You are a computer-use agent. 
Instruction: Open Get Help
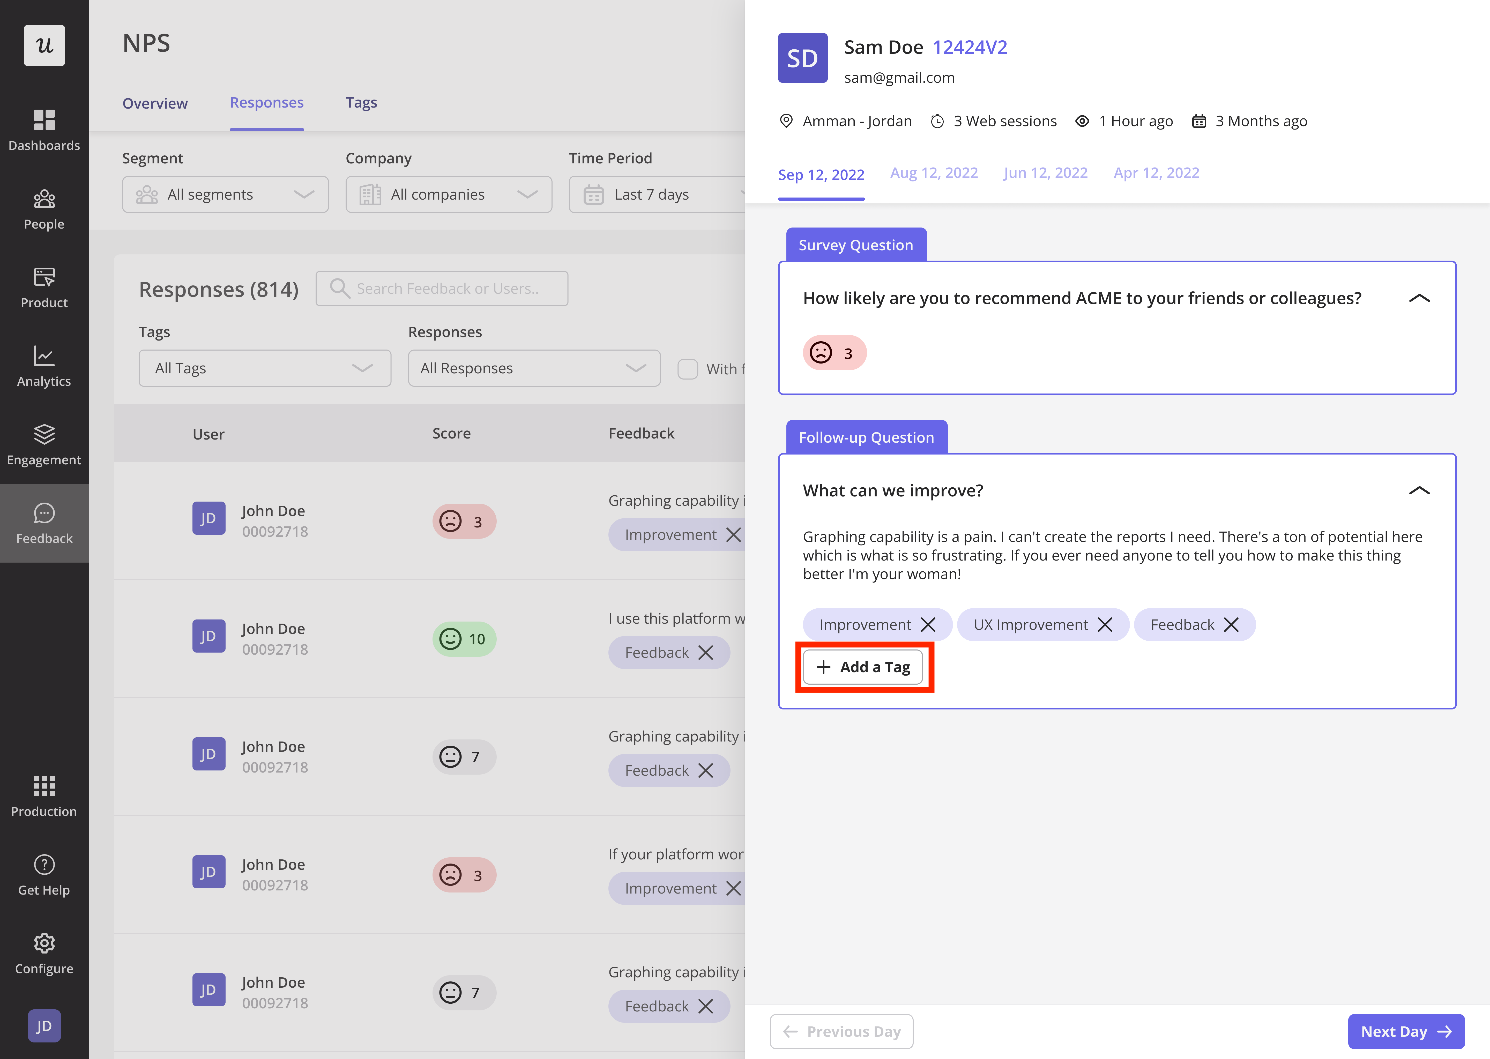click(x=44, y=875)
